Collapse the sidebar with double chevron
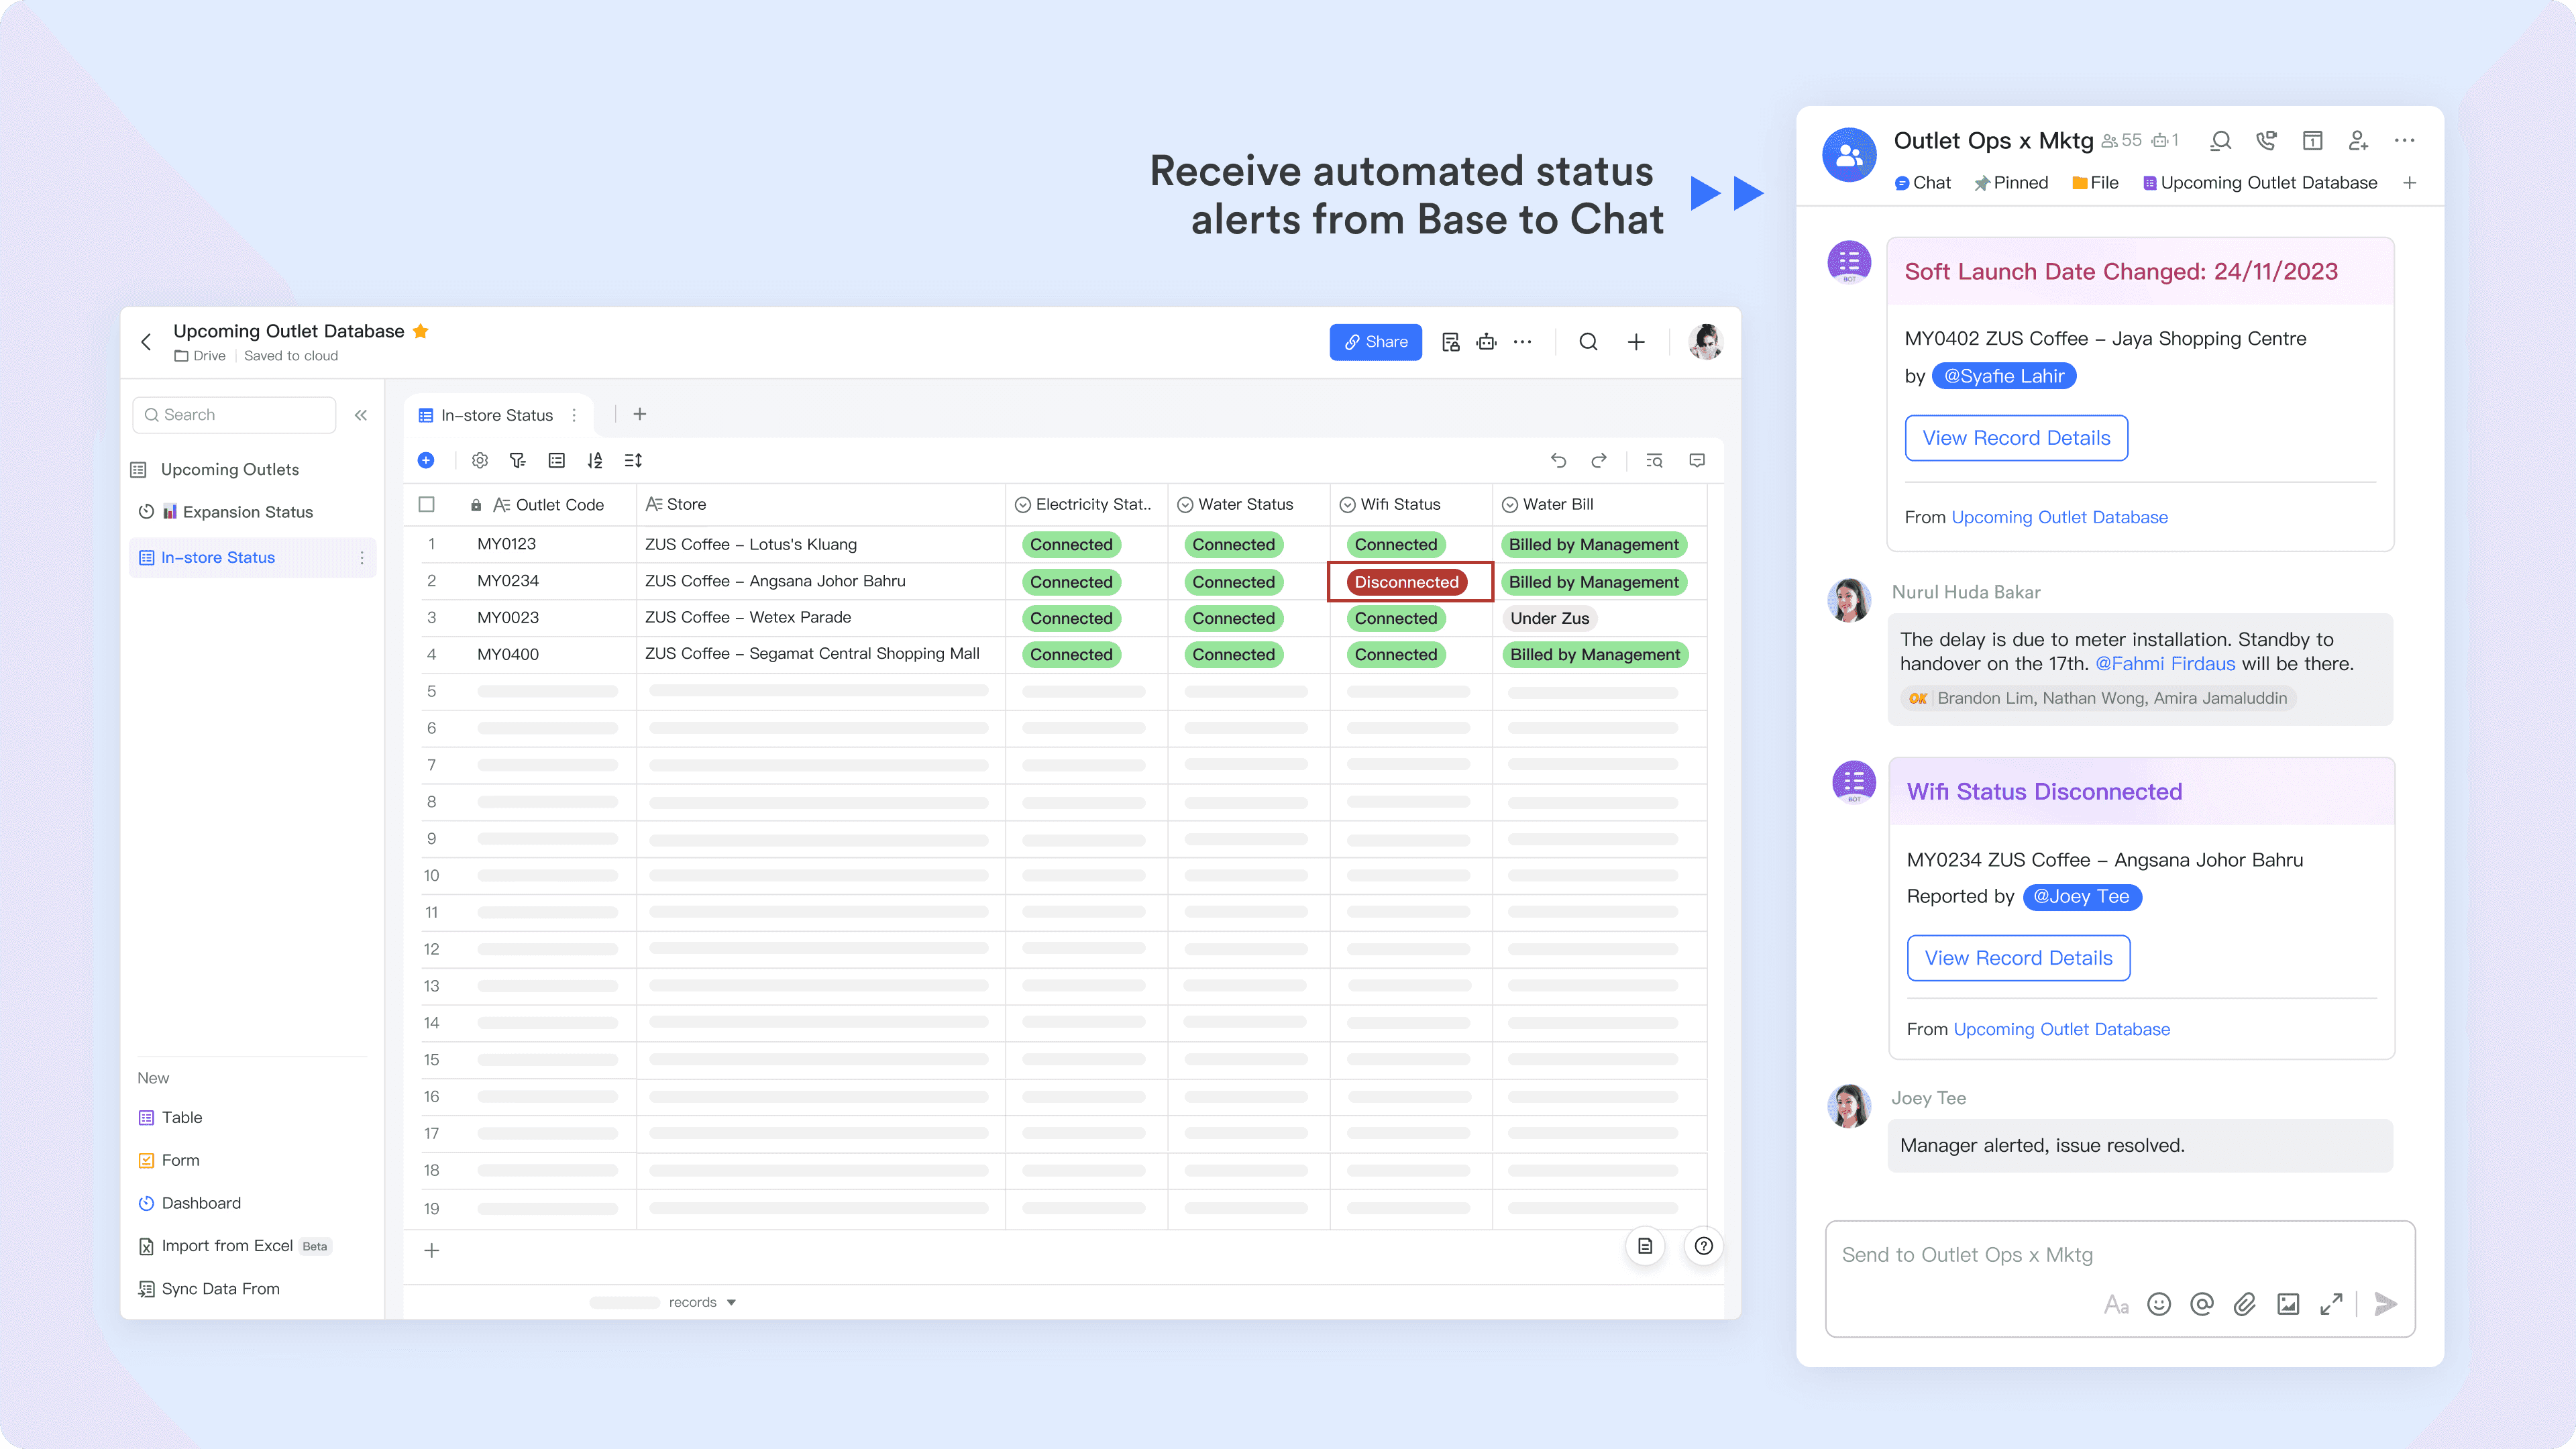Screen dimensions: 2576x1449 point(361,415)
